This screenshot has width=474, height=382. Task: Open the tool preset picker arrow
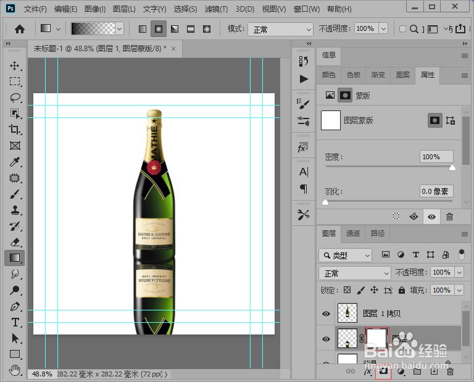59,29
